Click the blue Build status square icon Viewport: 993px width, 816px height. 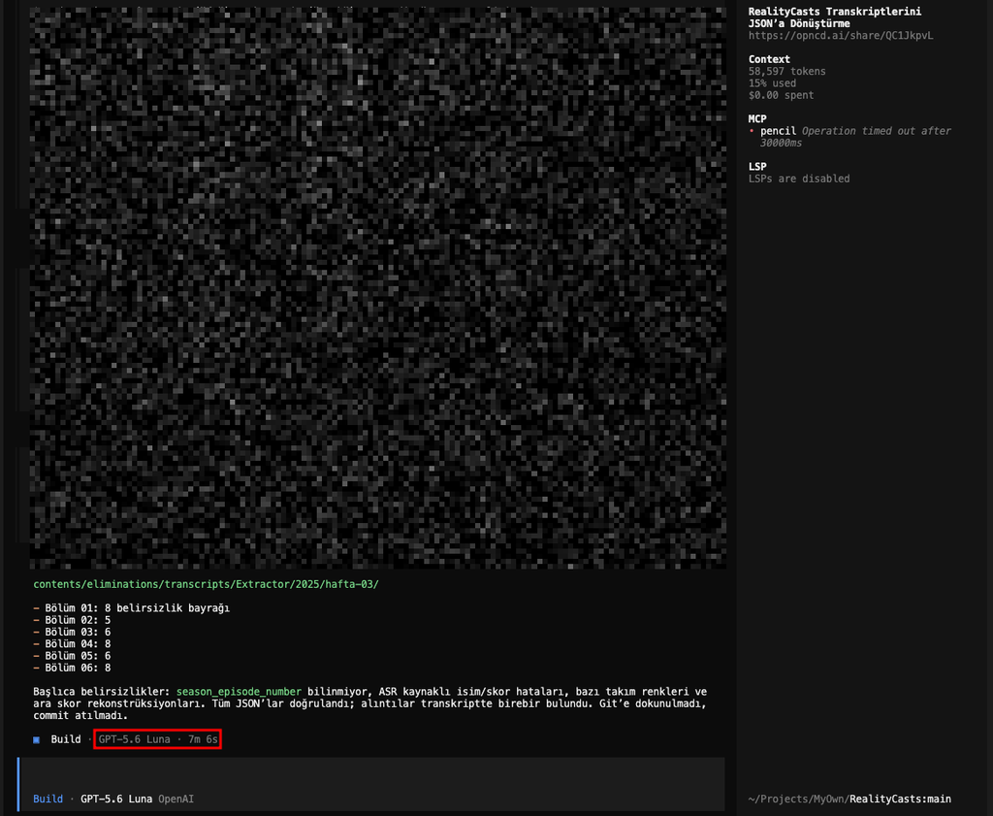(37, 740)
